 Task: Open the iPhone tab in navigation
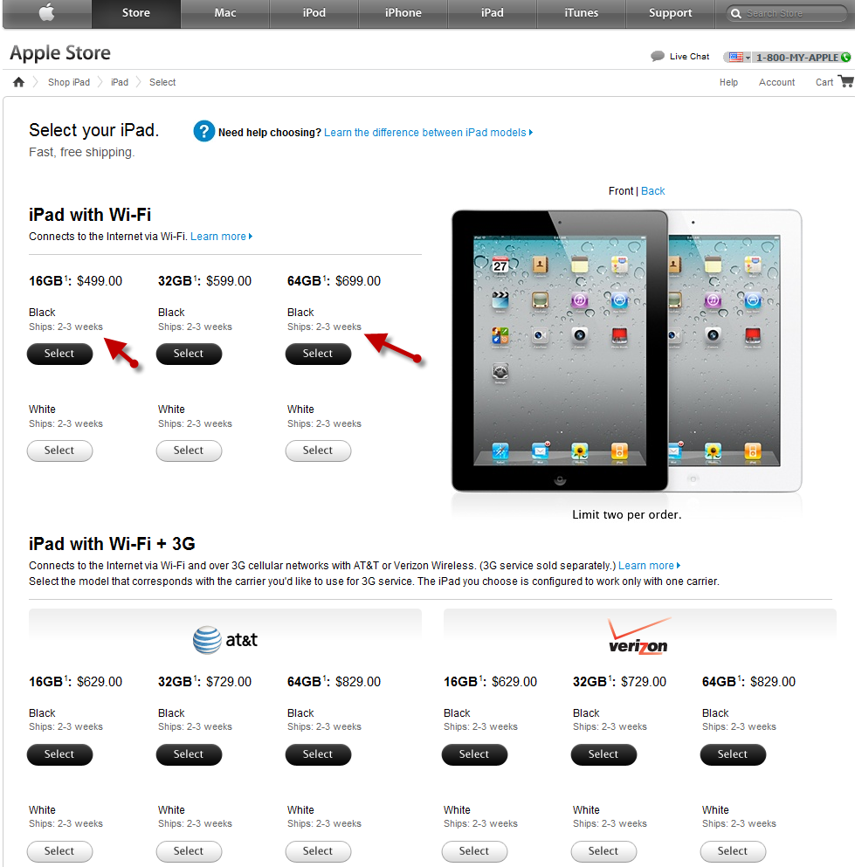[403, 13]
